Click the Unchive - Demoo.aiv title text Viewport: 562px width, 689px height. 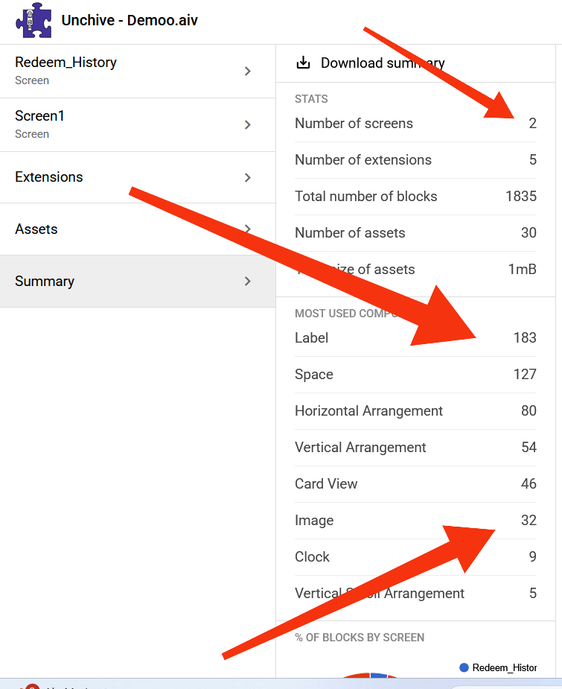(x=130, y=21)
